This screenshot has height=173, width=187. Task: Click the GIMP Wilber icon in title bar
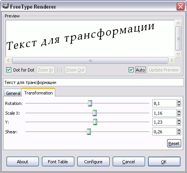[x=5, y=6]
